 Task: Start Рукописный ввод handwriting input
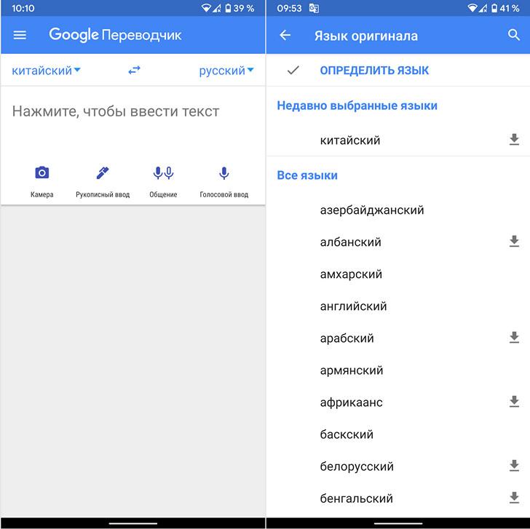click(103, 182)
